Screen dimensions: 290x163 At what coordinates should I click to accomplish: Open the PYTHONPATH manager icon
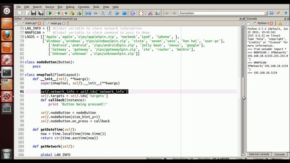tap(157, 13)
